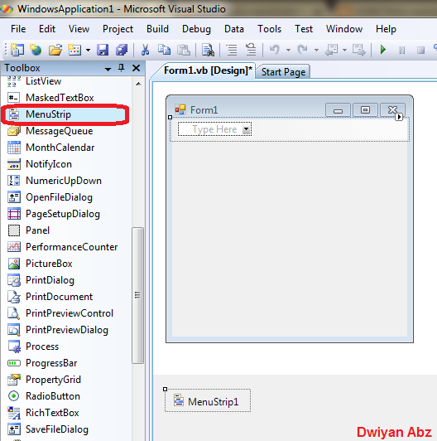This screenshot has height=441, width=437.
Task: Open the Redo history dropdown arrow
Action: click(x=316, y=51)
